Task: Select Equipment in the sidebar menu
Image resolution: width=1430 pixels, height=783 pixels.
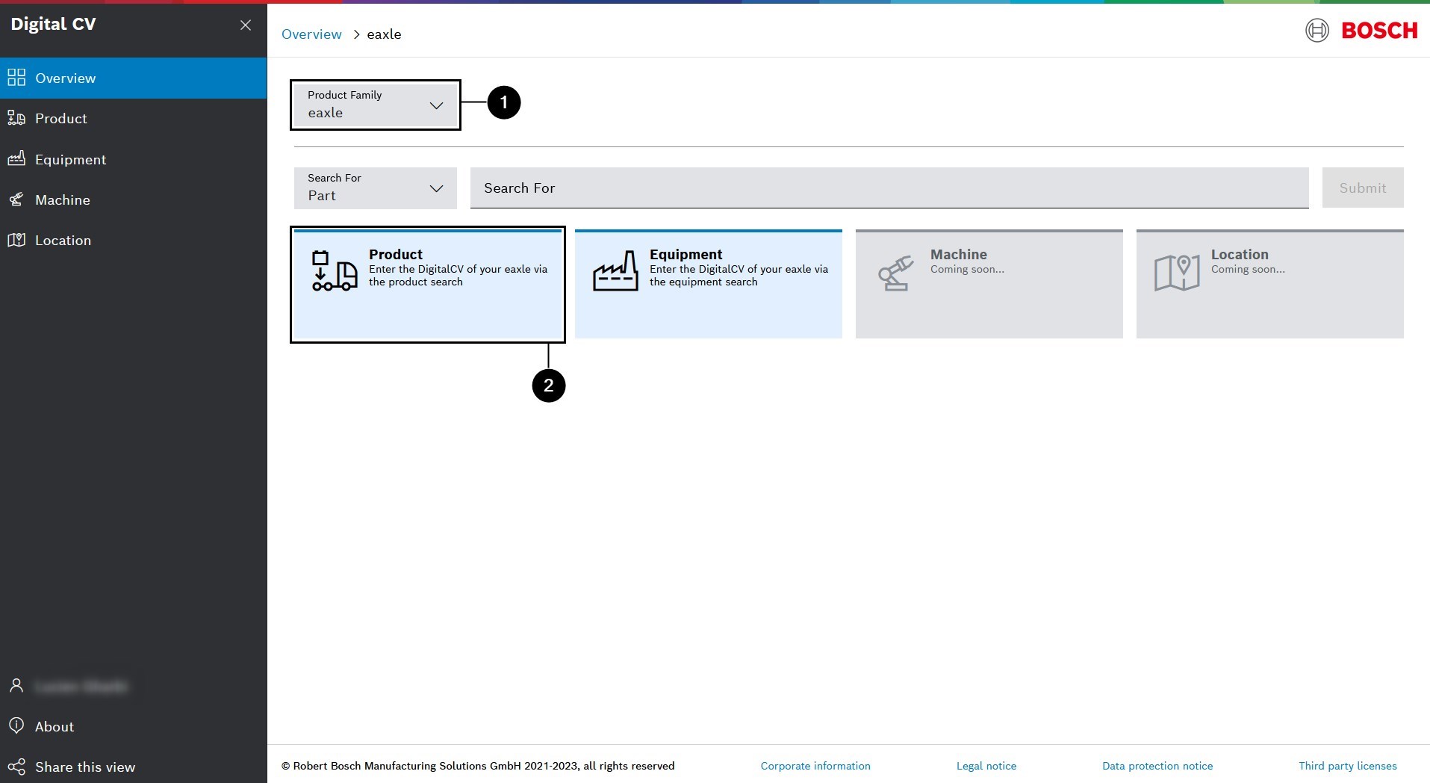Action: pos(133,159)
